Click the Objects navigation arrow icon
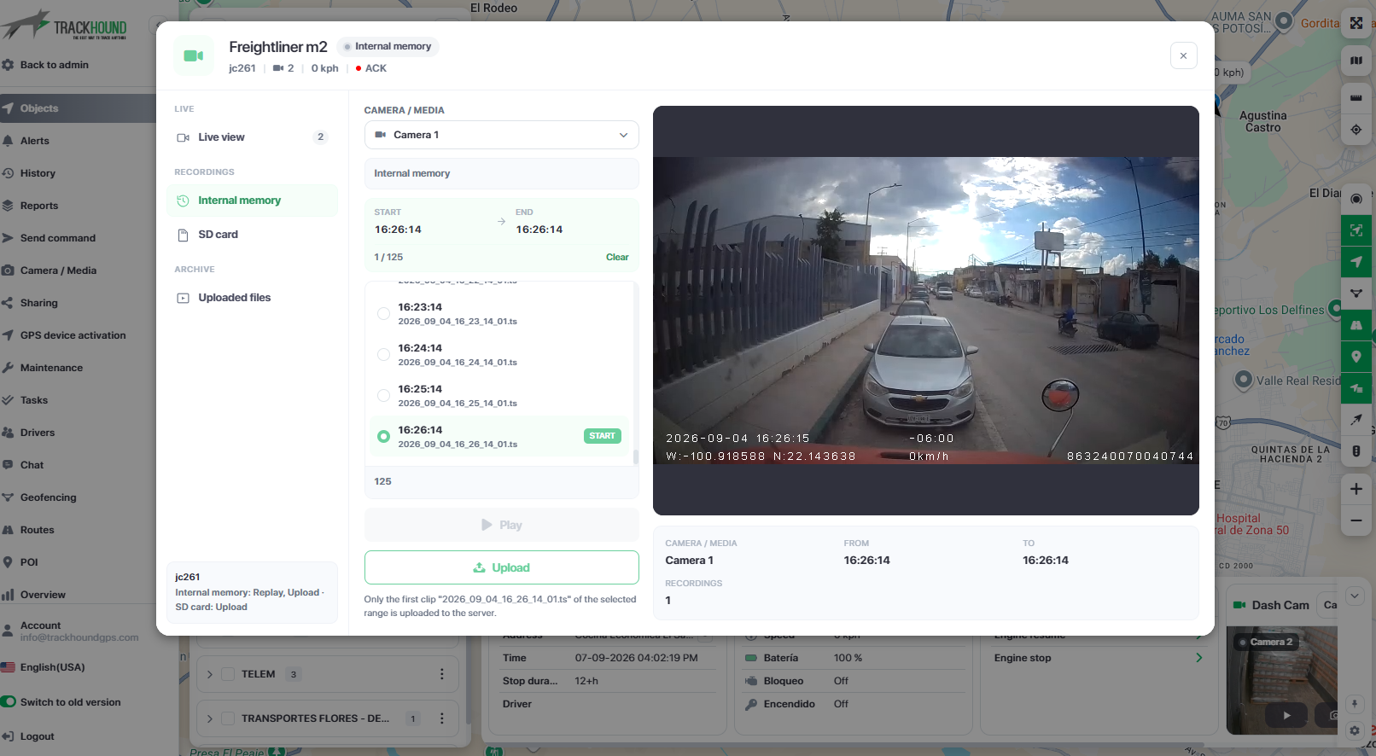 8,108
